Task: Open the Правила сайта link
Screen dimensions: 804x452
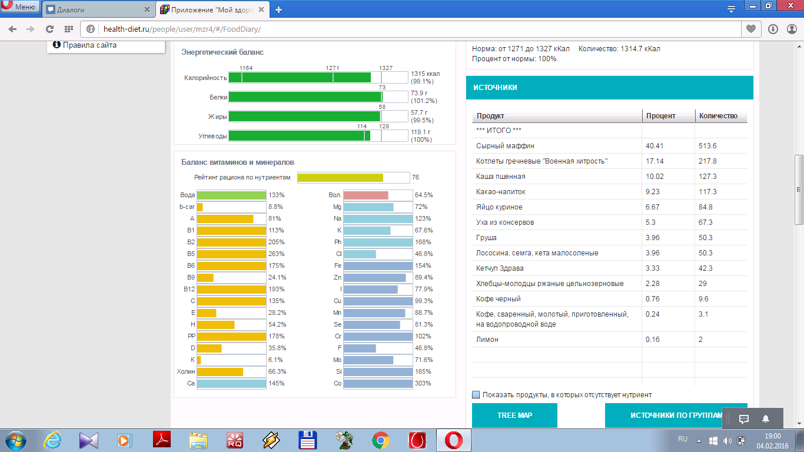Action: click(89, 45)
